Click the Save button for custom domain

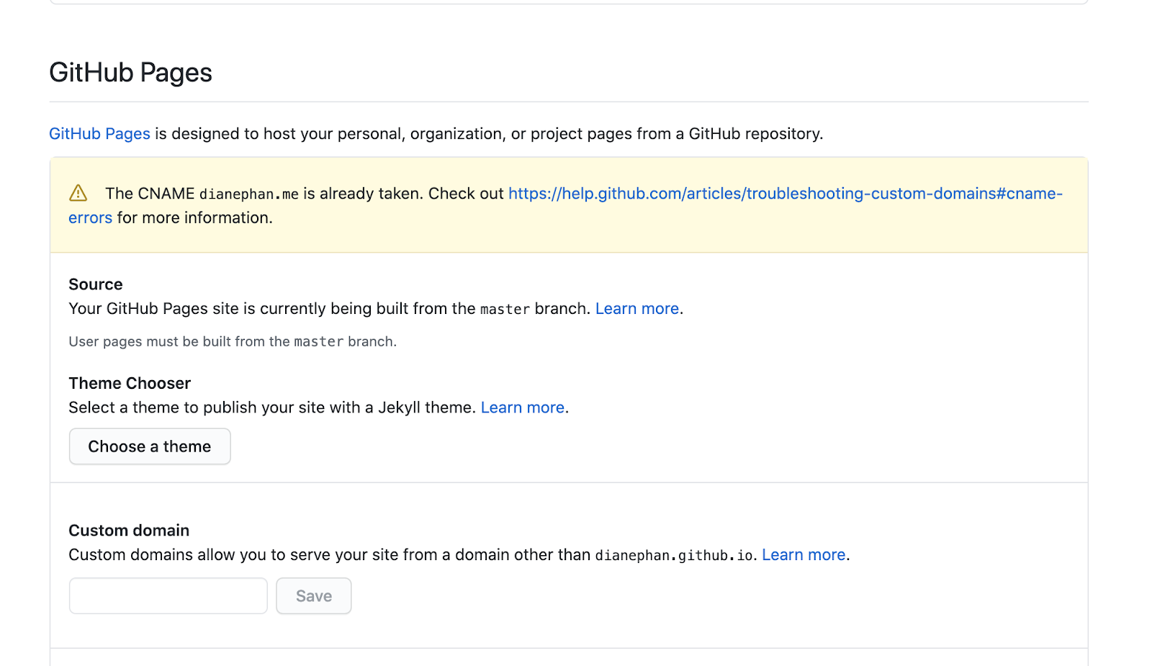314,596
